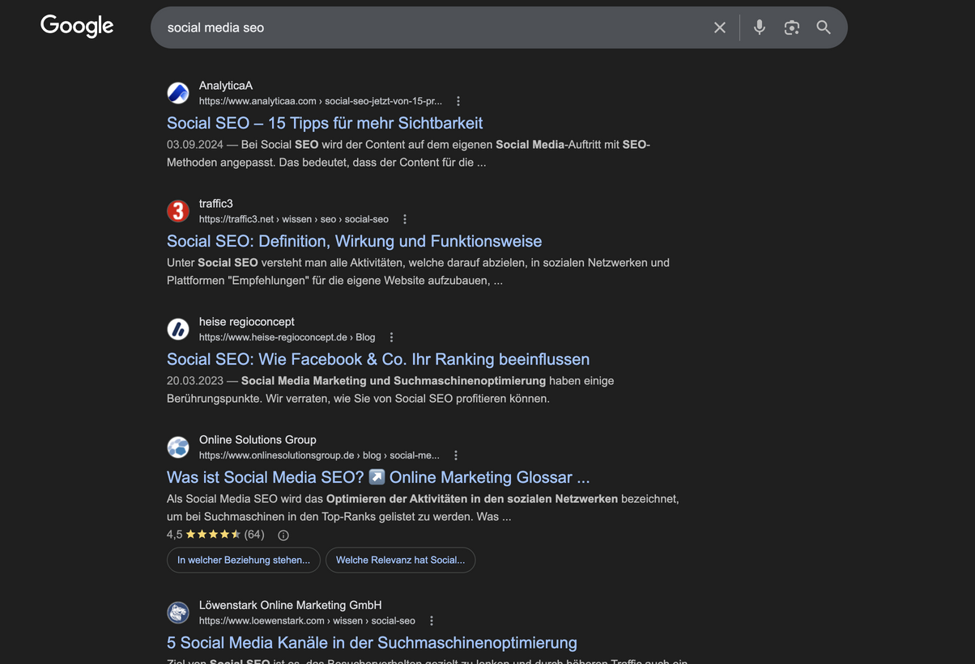The width and height of the screenshot is (975, 664).
Task: Click the AnalyticaA site favicon
Action: [x=178, y=93]
